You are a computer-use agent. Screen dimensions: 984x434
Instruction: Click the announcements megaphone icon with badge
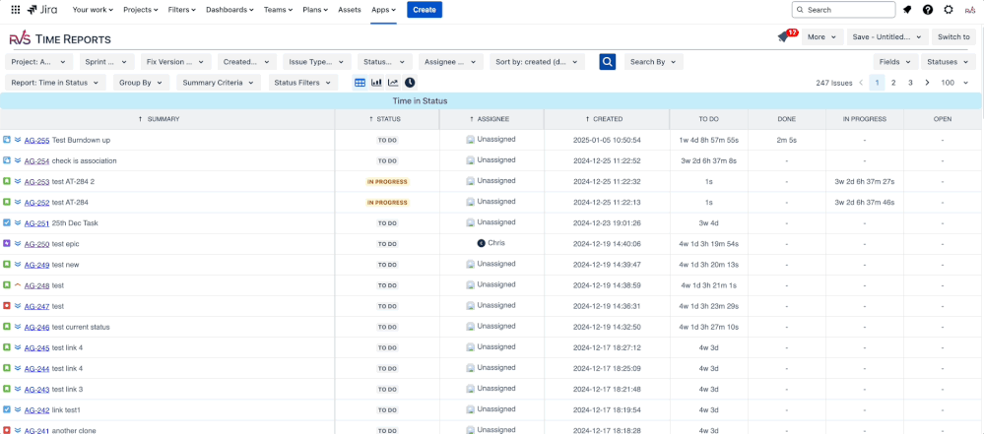(784, 36)
